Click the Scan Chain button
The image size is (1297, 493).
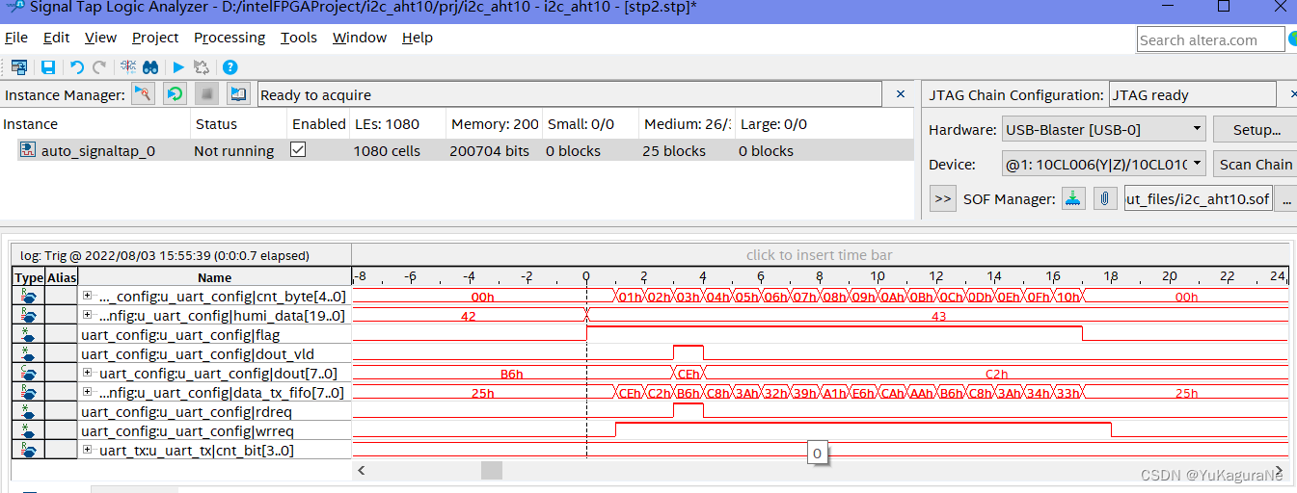point(1255,164)
